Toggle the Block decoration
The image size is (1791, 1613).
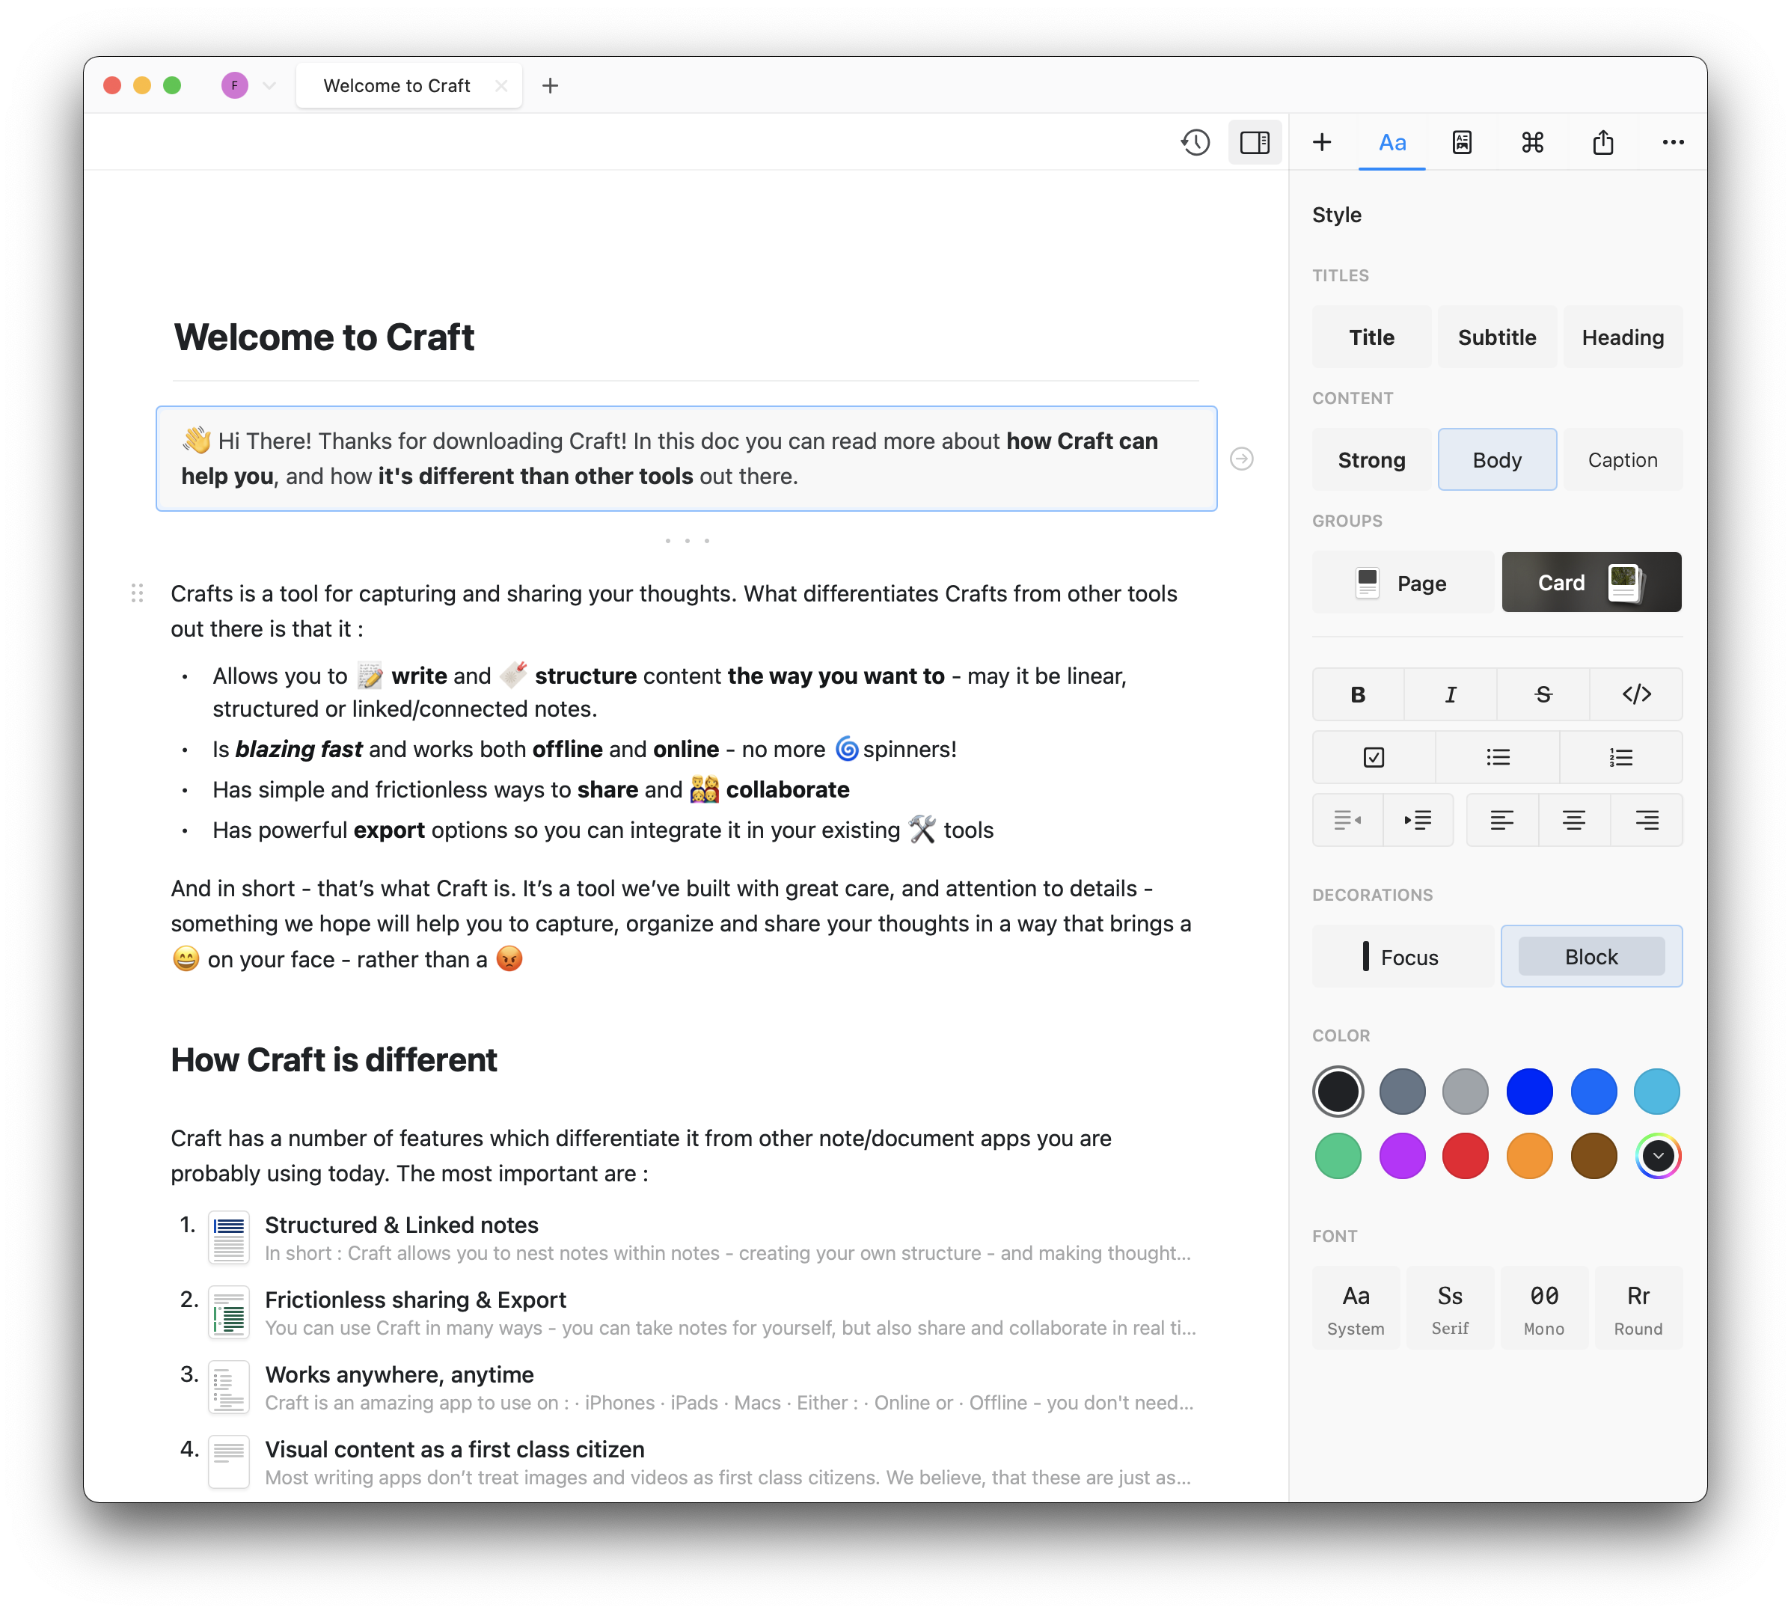(1591, 956)
